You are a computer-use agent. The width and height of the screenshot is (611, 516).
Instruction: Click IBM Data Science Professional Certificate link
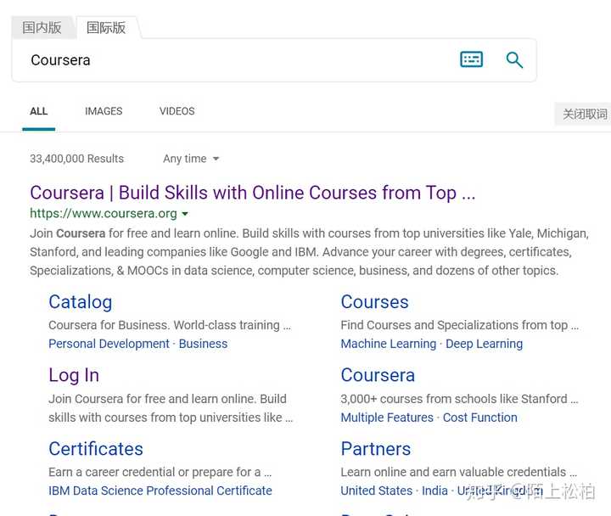point(160,491)
